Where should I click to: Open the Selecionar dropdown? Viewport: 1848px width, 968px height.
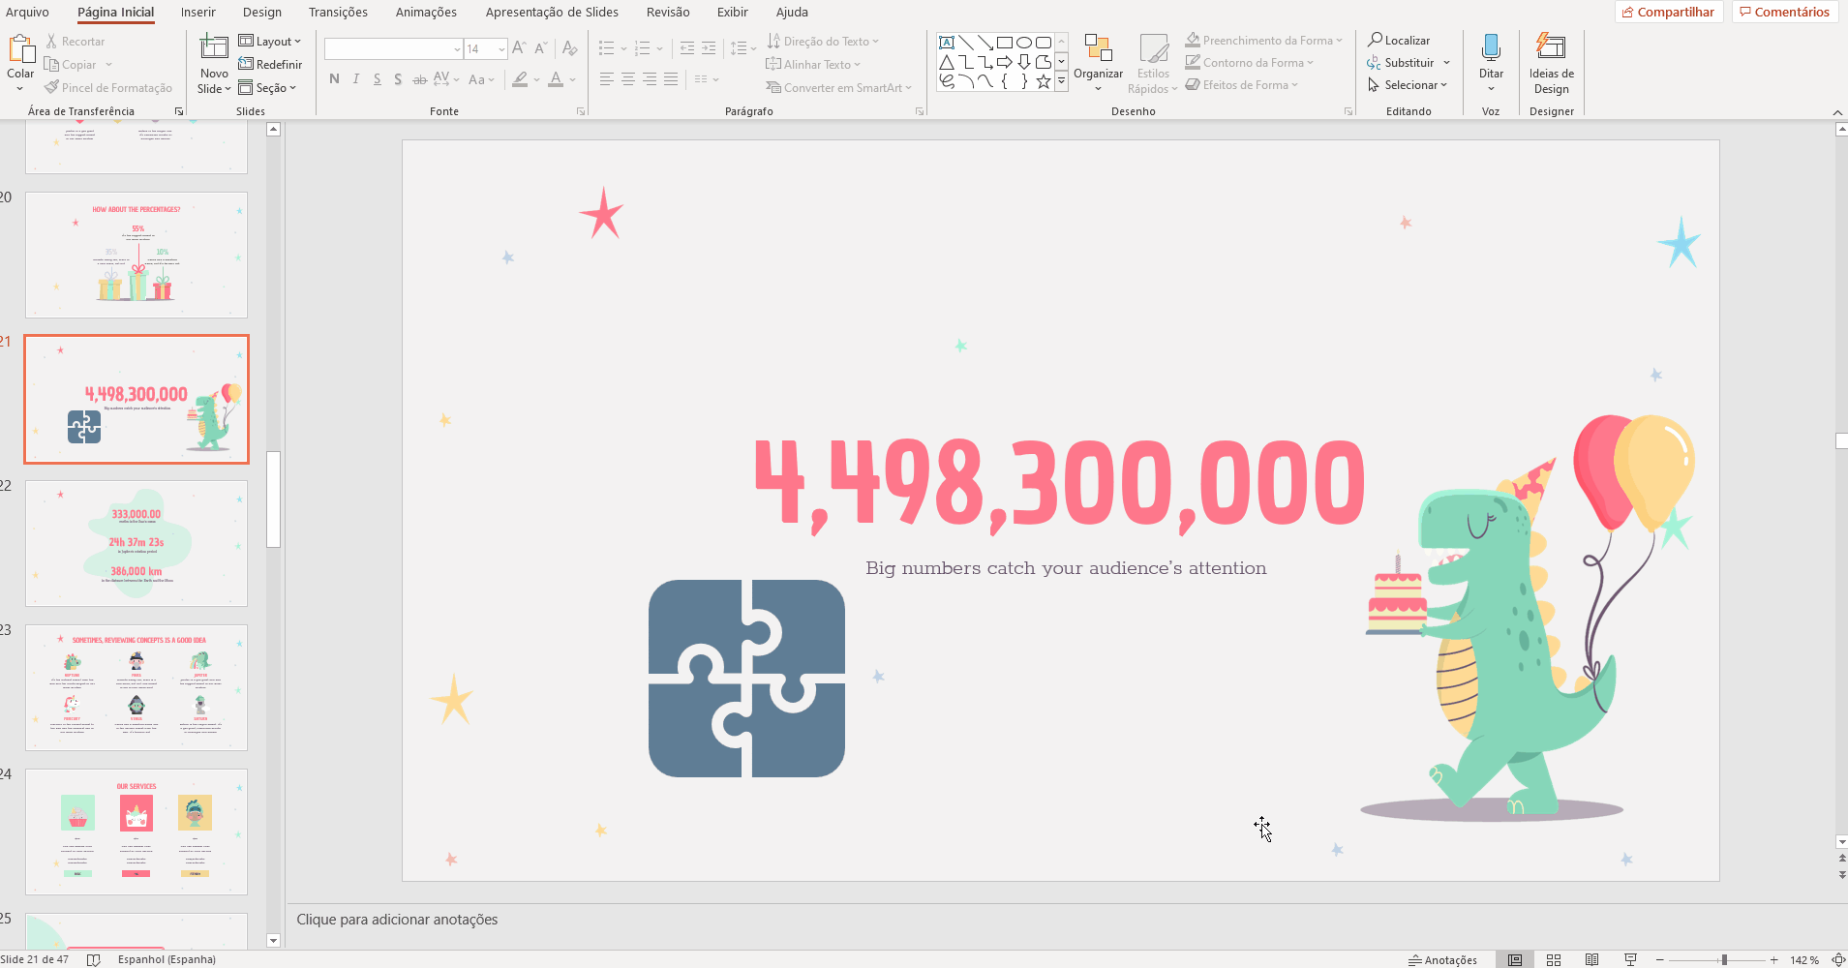point(1408,85)
